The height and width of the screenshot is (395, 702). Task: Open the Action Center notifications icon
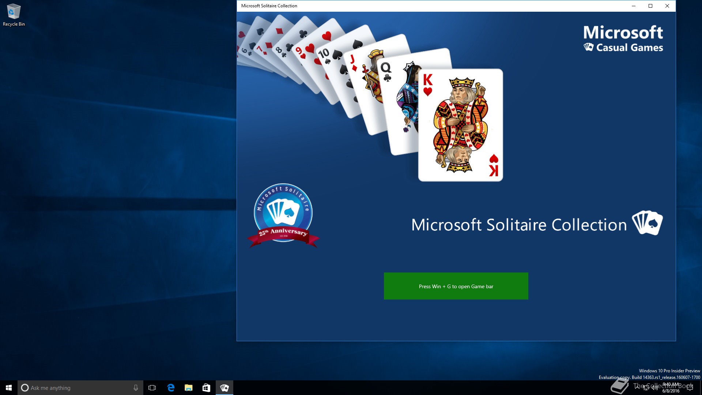click(690, 388)
